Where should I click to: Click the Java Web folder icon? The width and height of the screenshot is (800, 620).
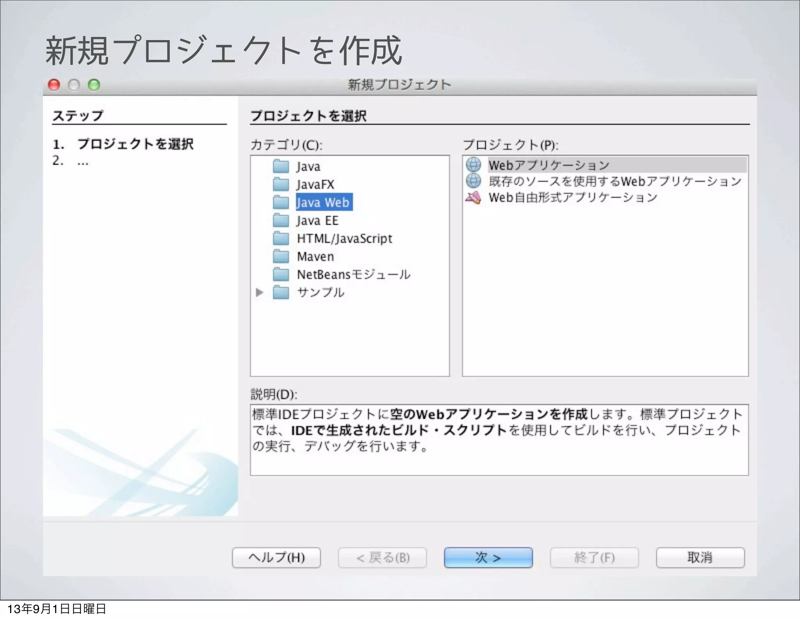tap(281, 202)
